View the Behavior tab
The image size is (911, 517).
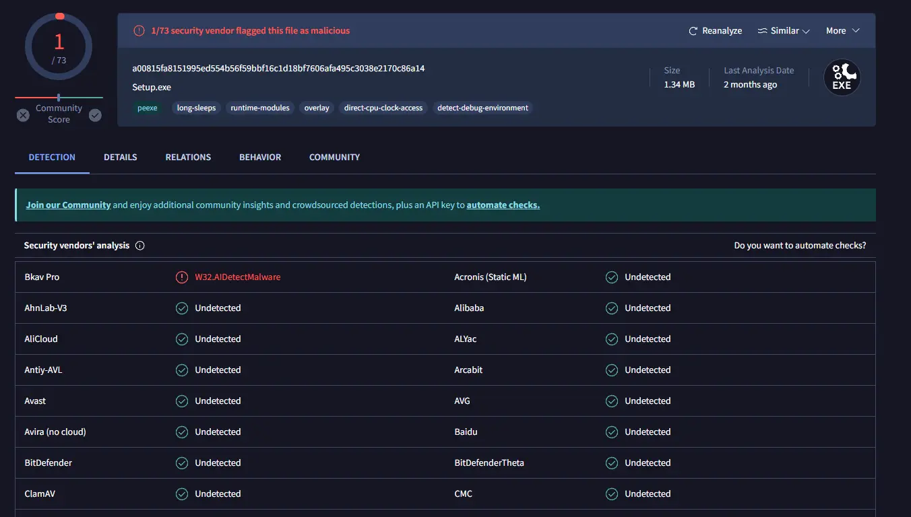tap(260, 158)
